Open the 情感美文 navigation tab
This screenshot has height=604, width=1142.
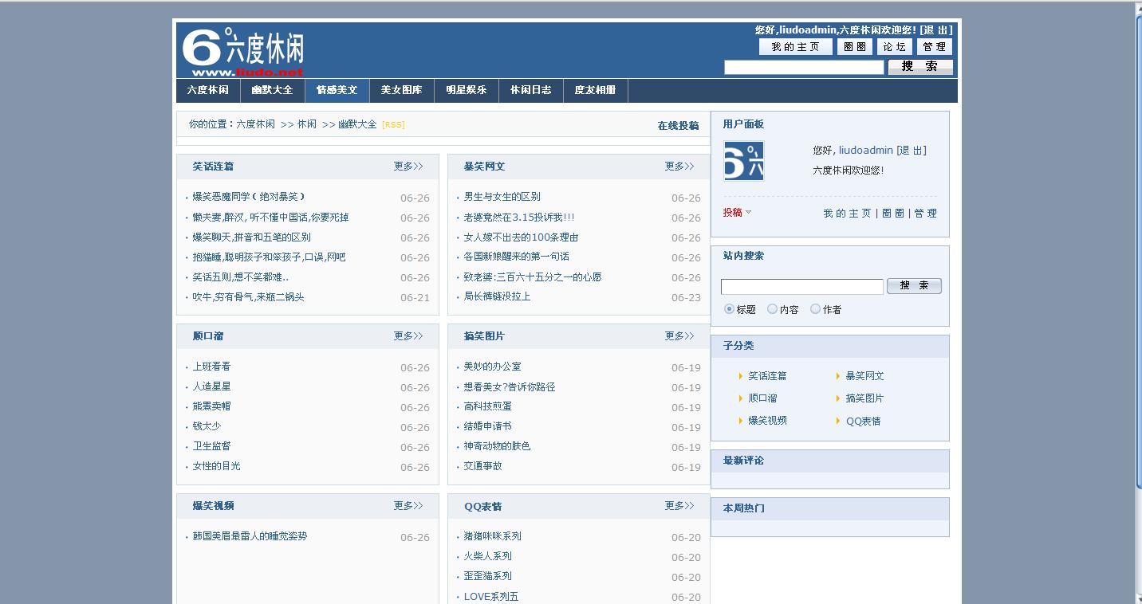[337, 90]
